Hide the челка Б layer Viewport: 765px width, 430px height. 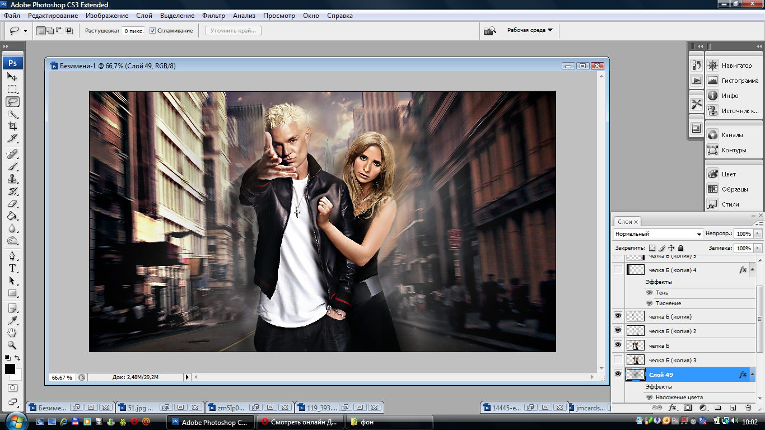(x=618, y=345)
